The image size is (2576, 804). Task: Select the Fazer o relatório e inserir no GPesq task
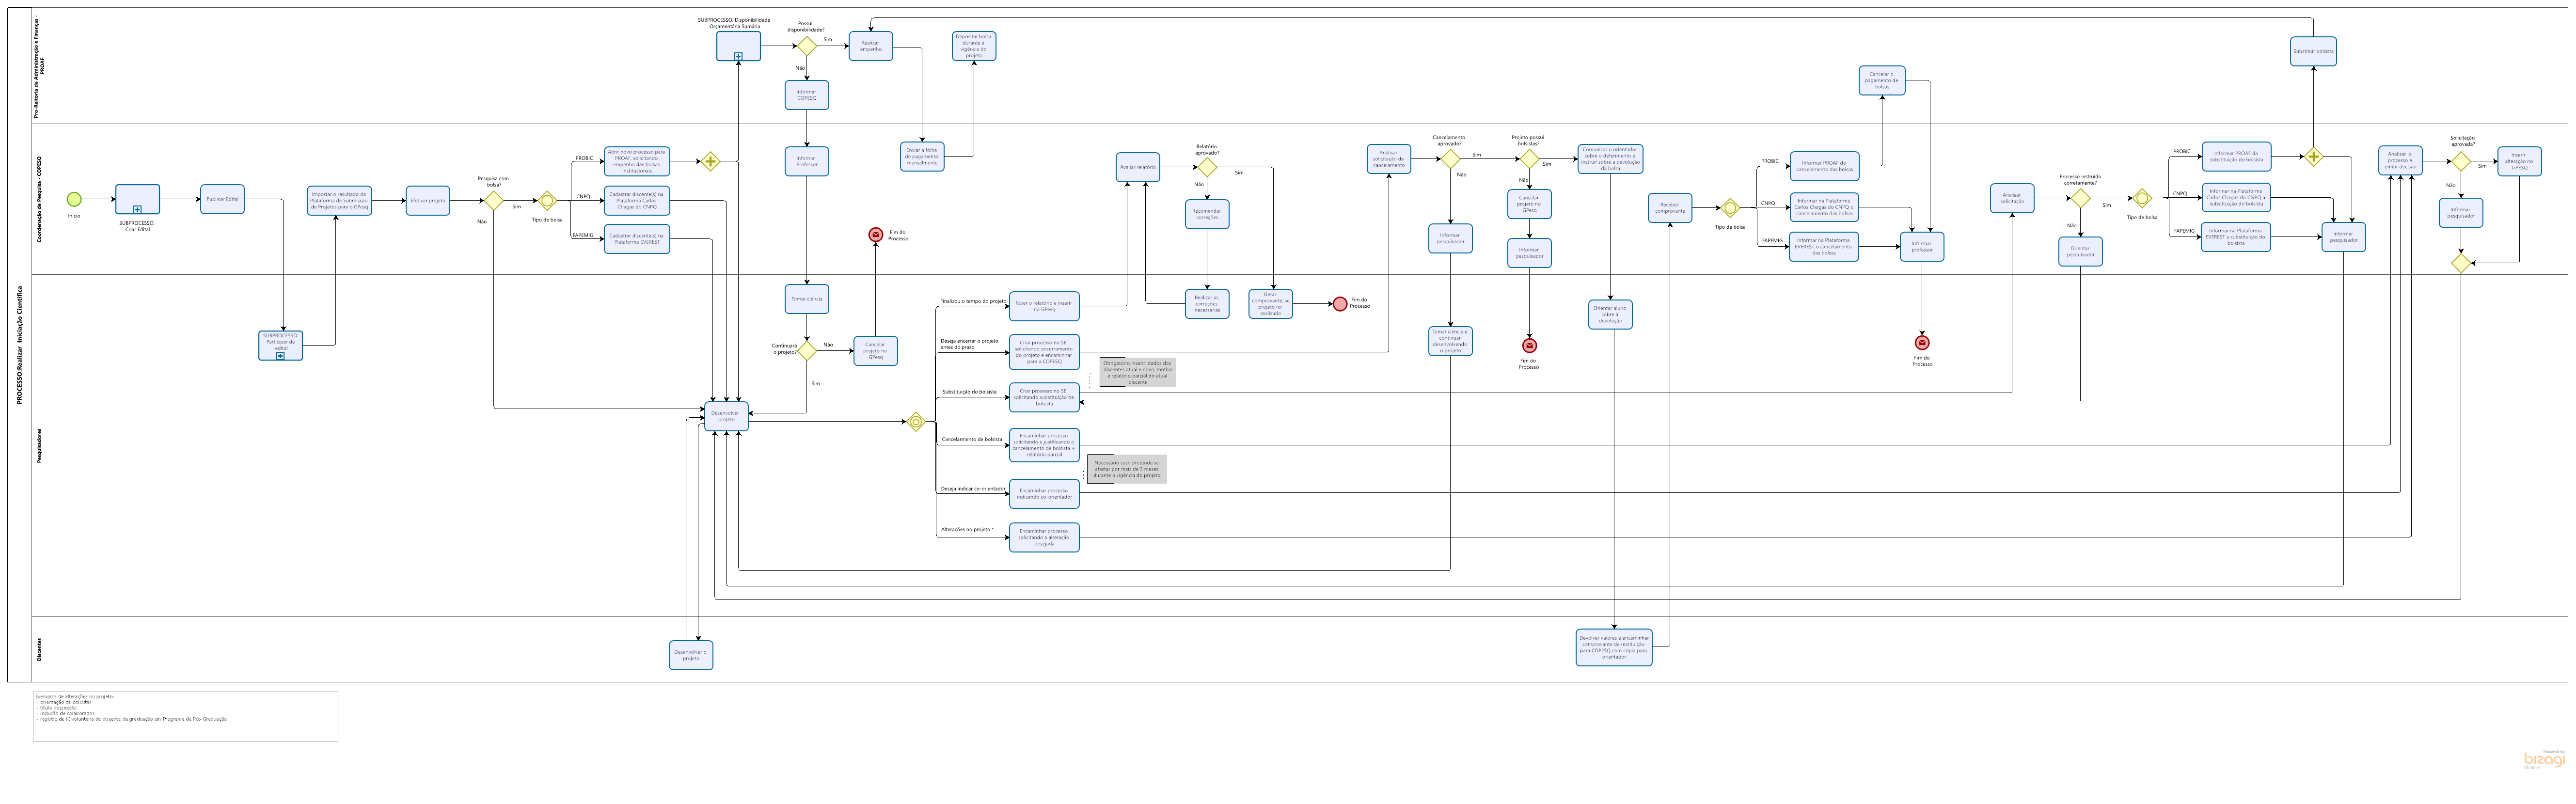coord(1044,306)
